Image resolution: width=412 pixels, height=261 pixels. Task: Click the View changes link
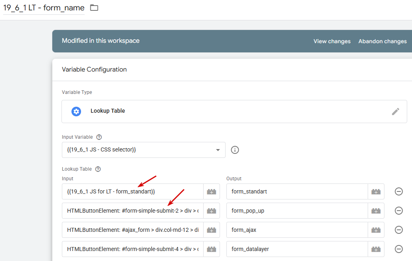332,41
